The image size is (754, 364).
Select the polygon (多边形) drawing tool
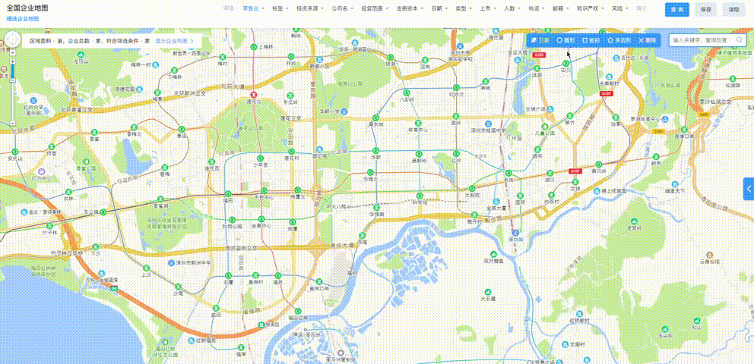point(619,40)
